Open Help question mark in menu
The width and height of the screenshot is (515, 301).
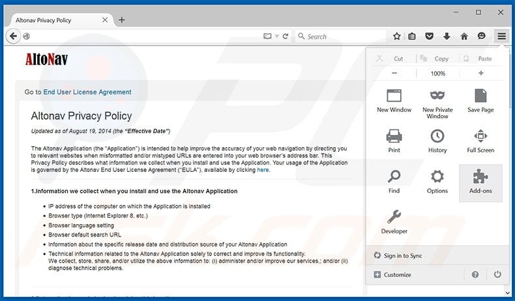coord(475,274)
